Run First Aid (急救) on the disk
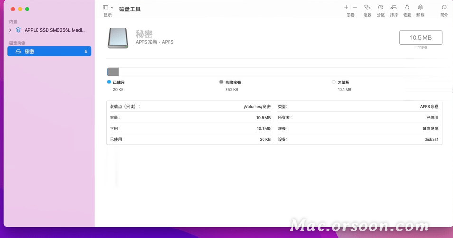The image size is (453, 238). click(x=367, y=7)
